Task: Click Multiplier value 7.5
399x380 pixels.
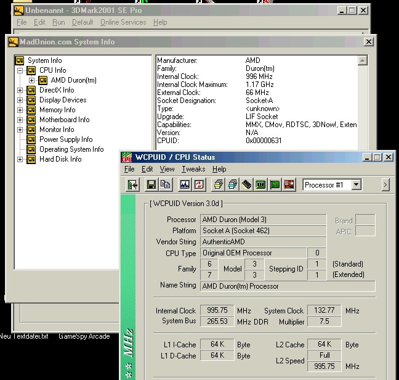Action: pyautogui.click(x=324, y=321)
